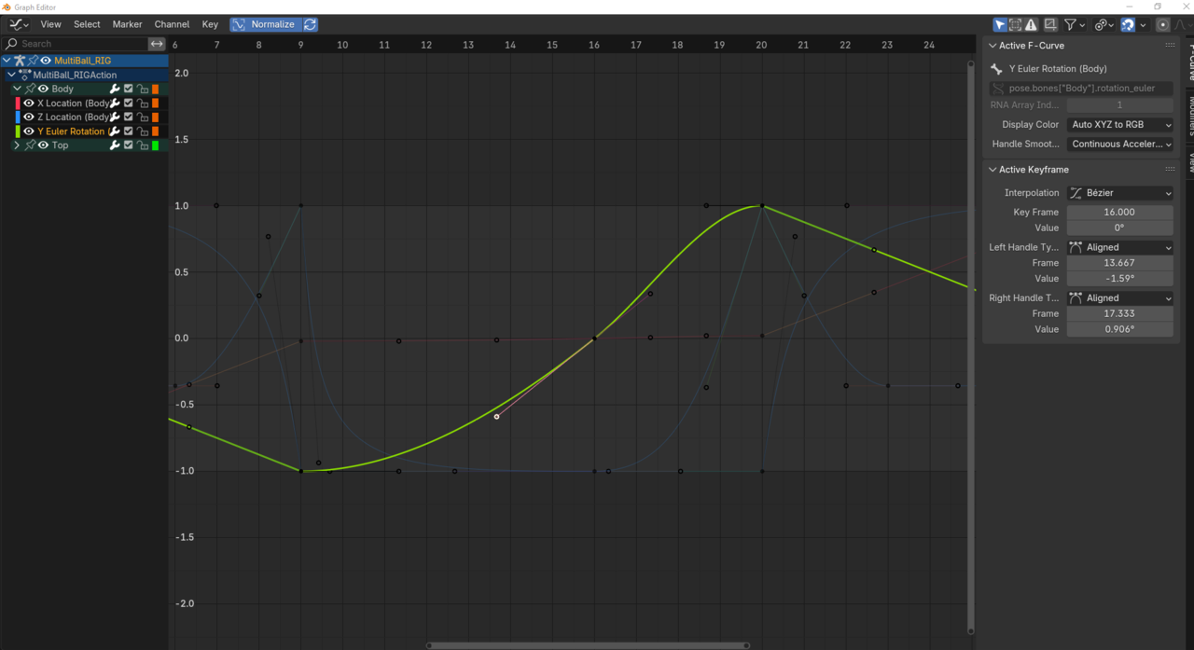Open the Interpolation dropdown set to Bézier

click(1119, 193)
